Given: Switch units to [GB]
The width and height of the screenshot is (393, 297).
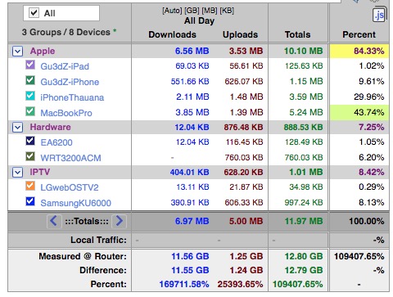Looking at the screenshot, I should click(192, 11).
